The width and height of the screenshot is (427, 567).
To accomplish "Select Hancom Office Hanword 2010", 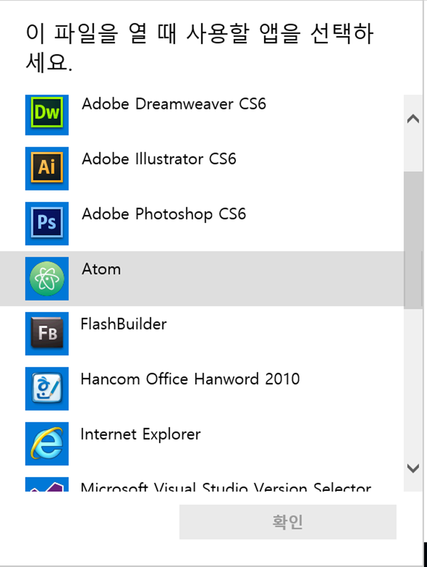I will 190,379.
